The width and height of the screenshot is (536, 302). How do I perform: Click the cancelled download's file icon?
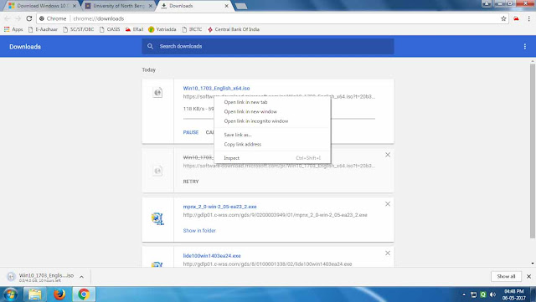[x=157, y=171]
